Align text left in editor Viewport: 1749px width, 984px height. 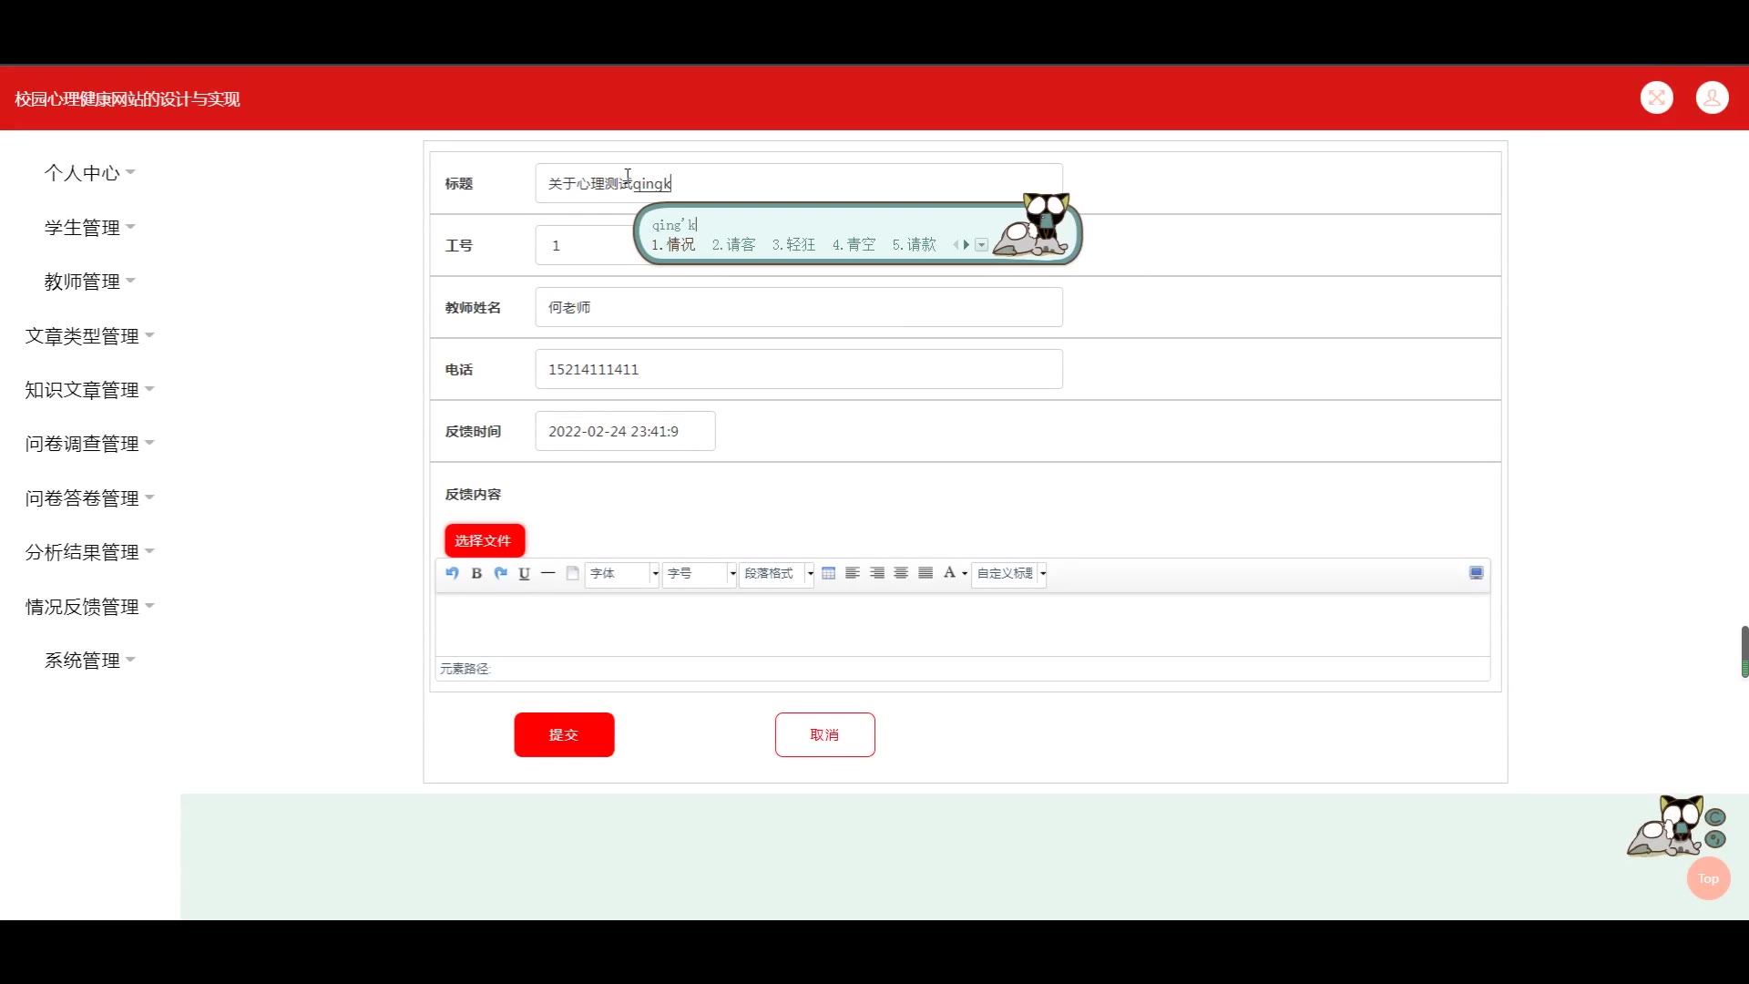(x=853, y=573)
